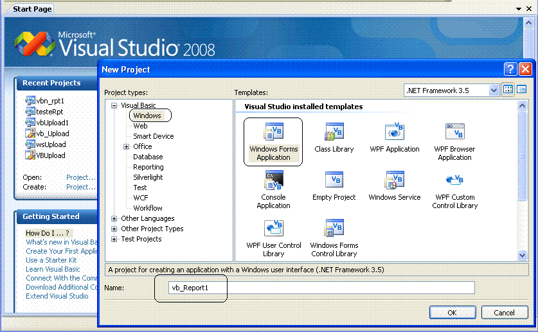Click templates list scroll down arrow
538x332 pixels.
[x=522, y=255]
